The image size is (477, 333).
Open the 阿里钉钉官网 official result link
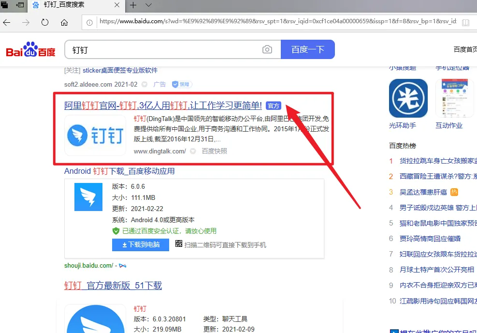[x=163, y=105]
